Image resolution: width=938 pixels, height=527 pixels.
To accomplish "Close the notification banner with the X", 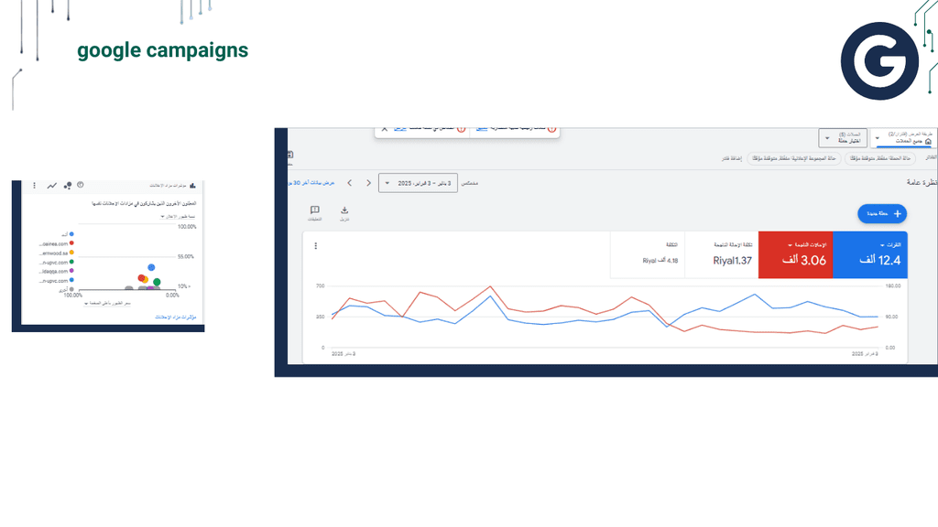I will click(x=385, y=129).
